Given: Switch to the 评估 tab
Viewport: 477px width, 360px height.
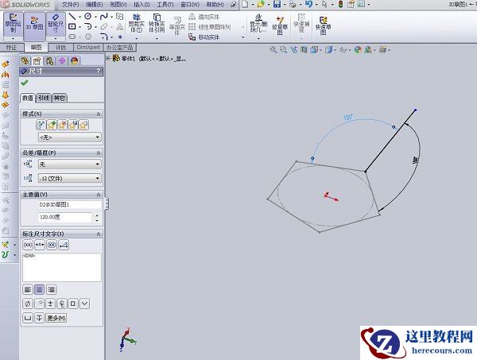Looking at the screenshot, I should click(60, 48).
